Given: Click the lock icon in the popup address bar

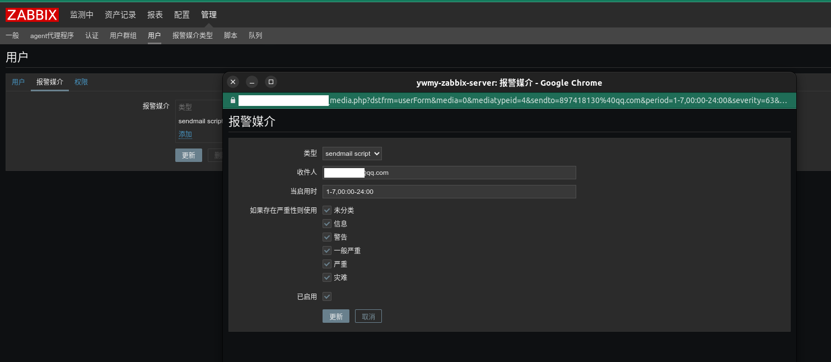Looking at the screenshot, I should 233,100.
